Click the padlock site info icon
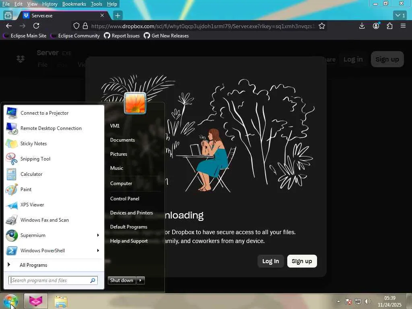Viewport: 412px width, 309px height. (85, 26)
